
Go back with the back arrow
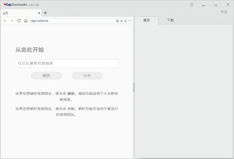(5, 21)
